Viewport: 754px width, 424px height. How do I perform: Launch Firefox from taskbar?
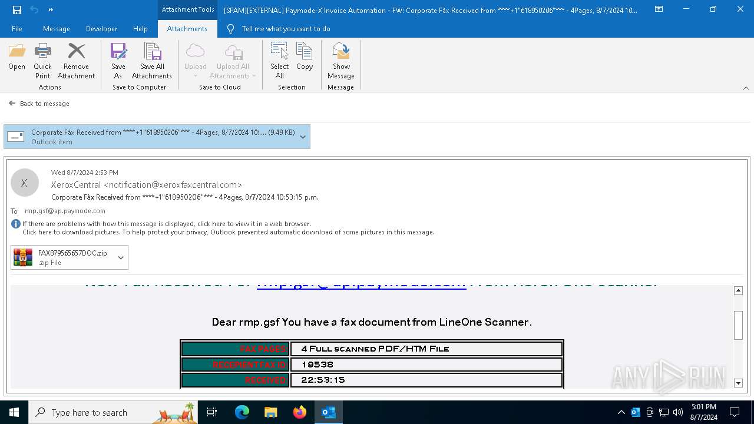pos(300,412)
